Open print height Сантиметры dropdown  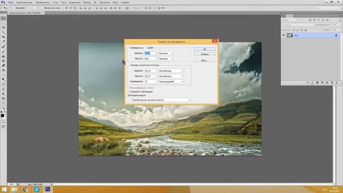[x=170, y=76]
